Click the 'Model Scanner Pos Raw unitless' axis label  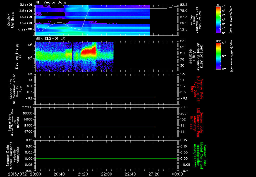tap(14, 122)
